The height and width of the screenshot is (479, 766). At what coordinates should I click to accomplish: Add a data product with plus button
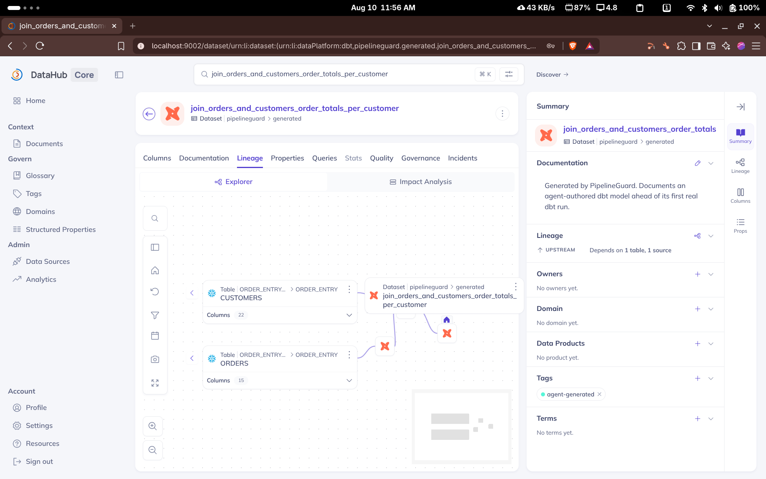click(x=697, y=344)
